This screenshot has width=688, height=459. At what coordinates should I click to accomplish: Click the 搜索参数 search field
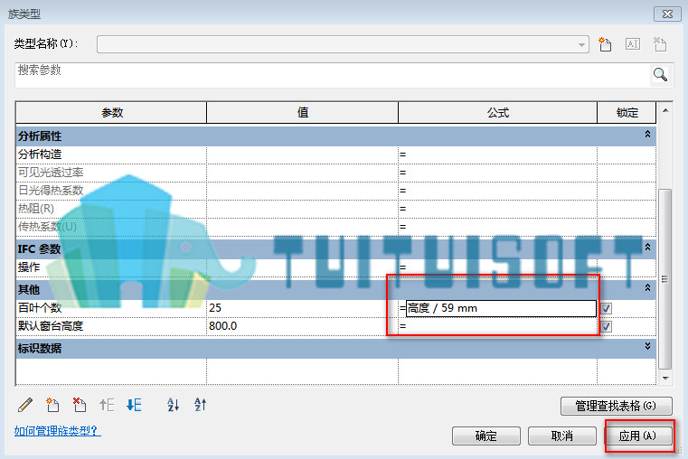click(334, 75)
